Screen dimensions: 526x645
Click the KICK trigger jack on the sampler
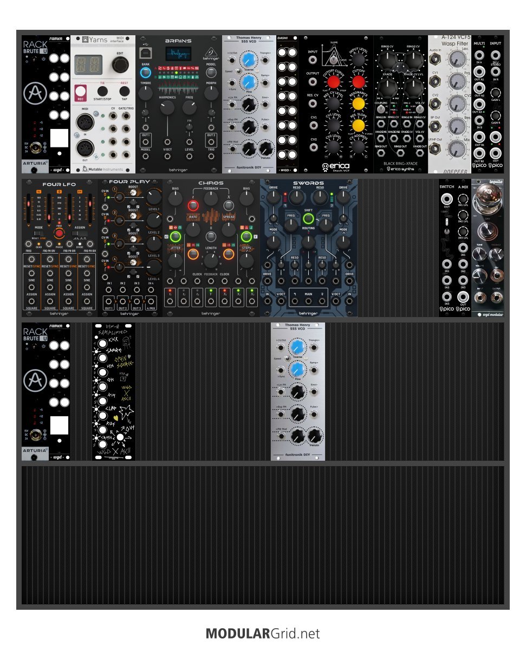(102, 344)
